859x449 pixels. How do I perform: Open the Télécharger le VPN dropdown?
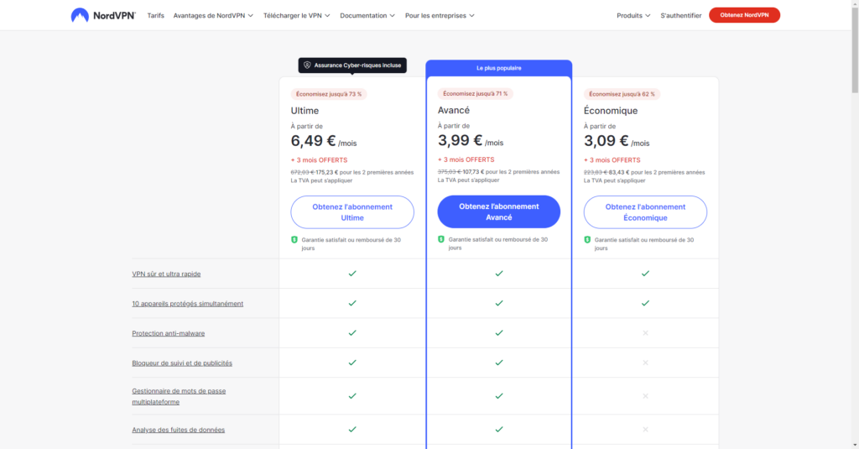[x=296, y=15]
